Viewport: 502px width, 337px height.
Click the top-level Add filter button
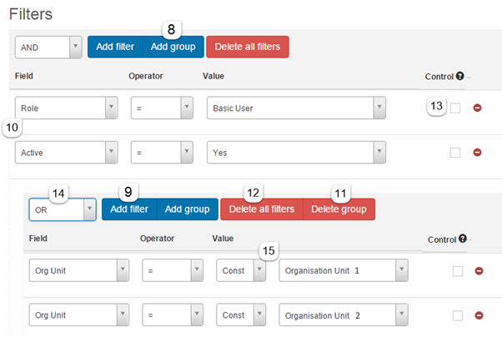point(115,47)
